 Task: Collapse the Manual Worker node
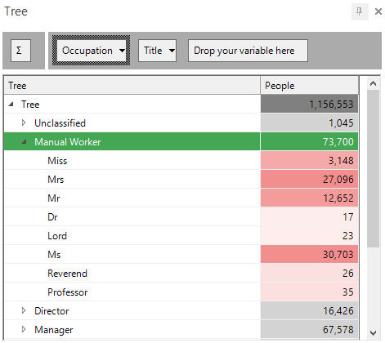pos(24,141)
